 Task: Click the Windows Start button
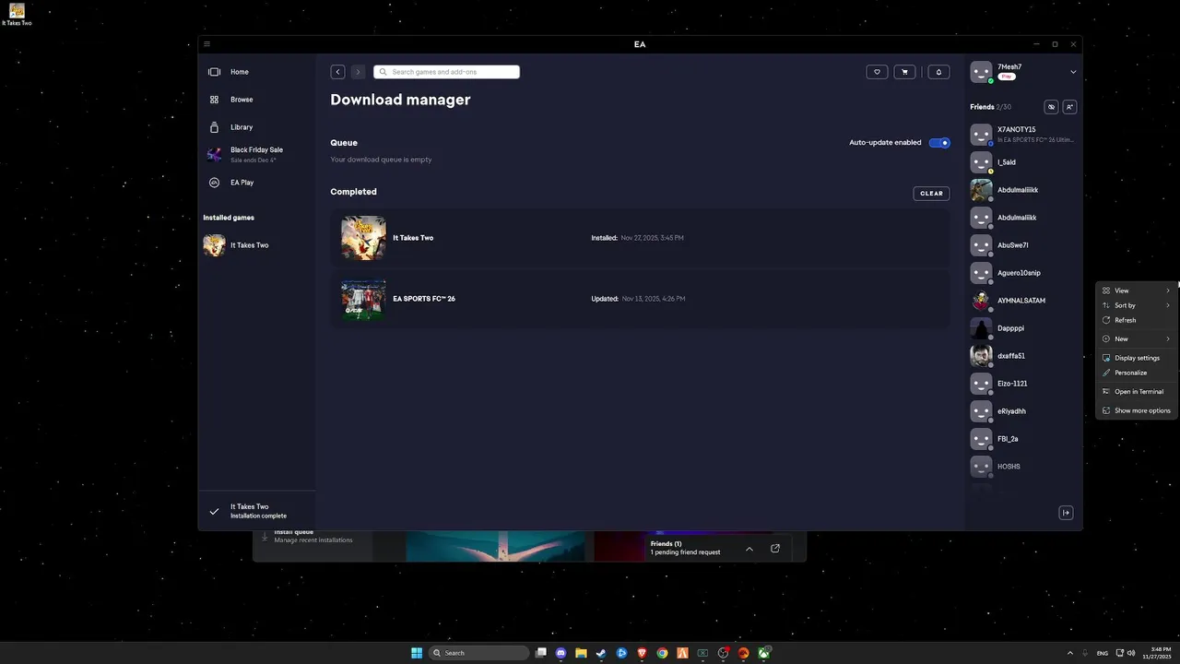tap(417, 653)
